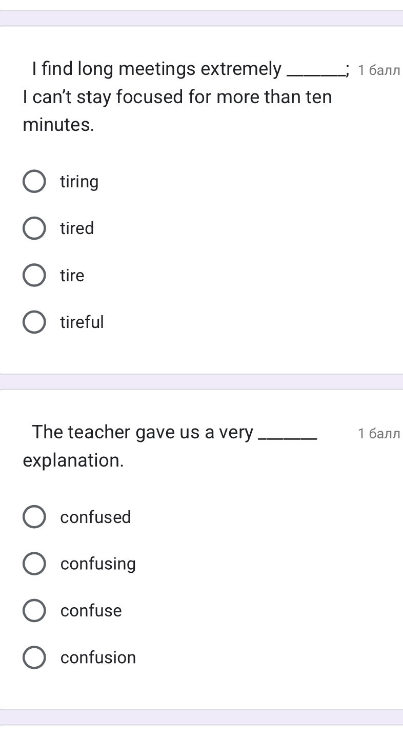Screen dimensions: 403x735
Task: Click the "confusion" option label text
Action: (x=98, y=657)
